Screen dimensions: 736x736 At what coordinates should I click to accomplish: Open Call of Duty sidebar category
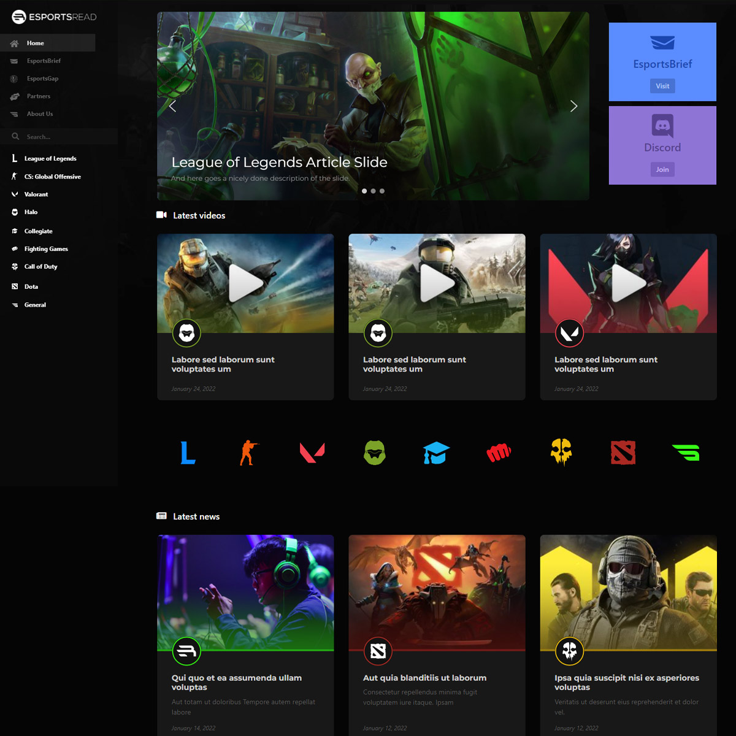pos(40,267)
